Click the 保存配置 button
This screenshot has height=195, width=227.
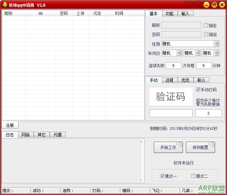pyautogui.click(x=200, y=147)
